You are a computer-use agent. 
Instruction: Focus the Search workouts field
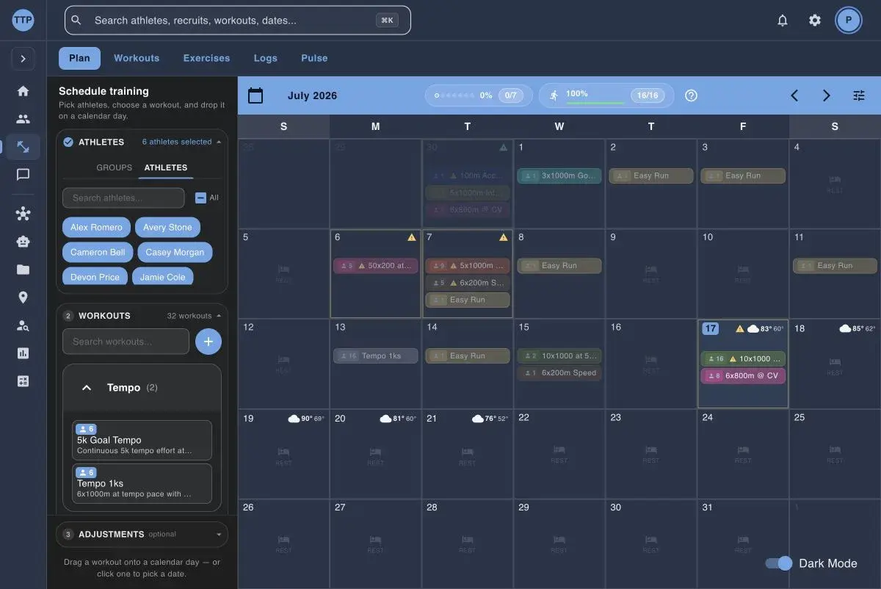point(126,342)
